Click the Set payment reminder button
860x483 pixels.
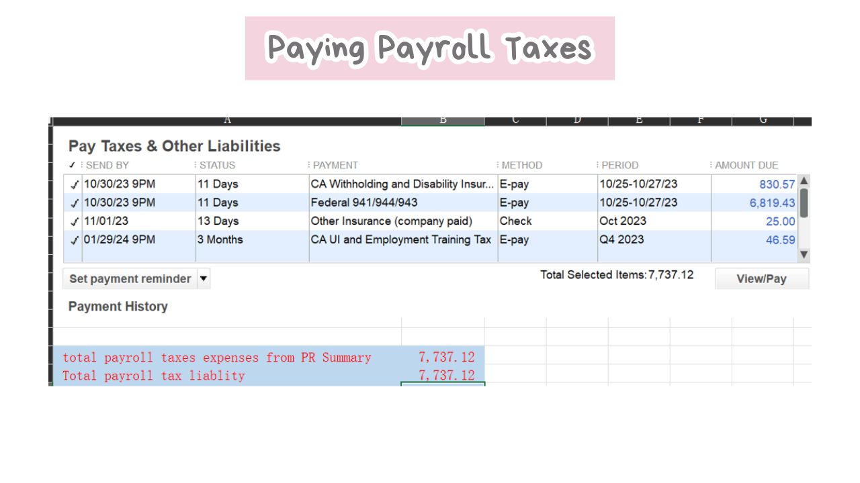(130, 278)
